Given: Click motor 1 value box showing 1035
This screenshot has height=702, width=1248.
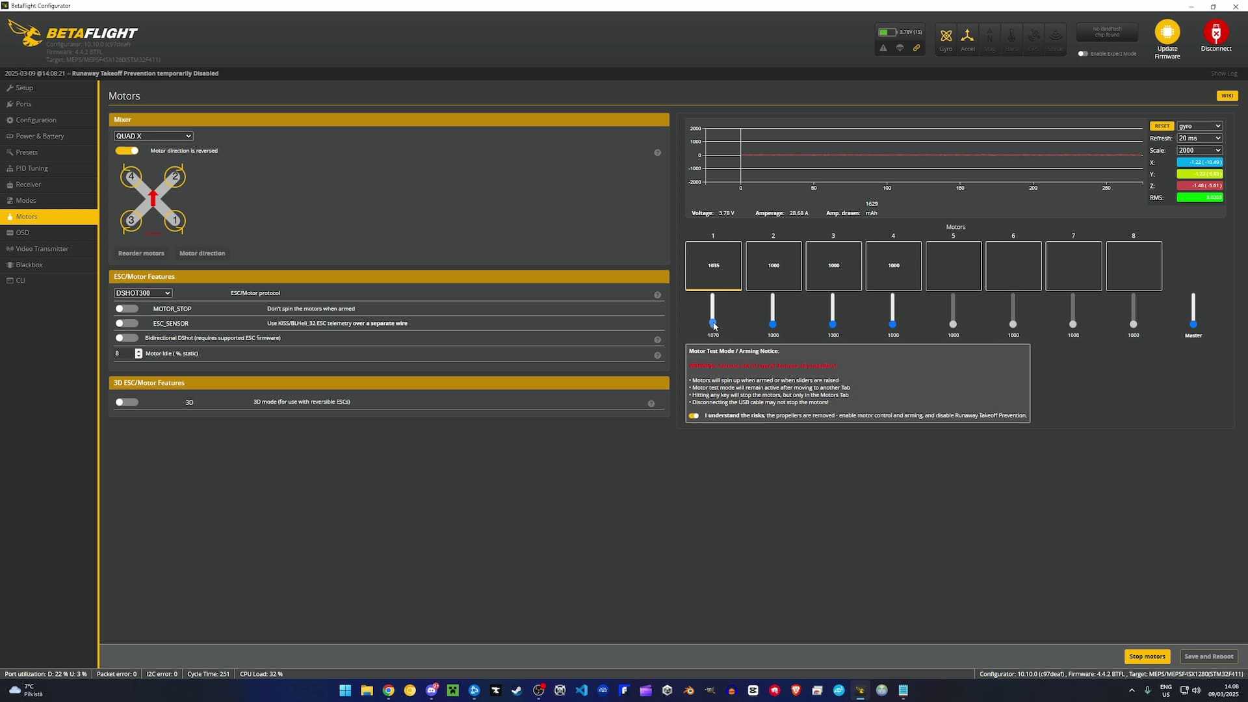Looking at the screenshot, I should tap(713, 266).
